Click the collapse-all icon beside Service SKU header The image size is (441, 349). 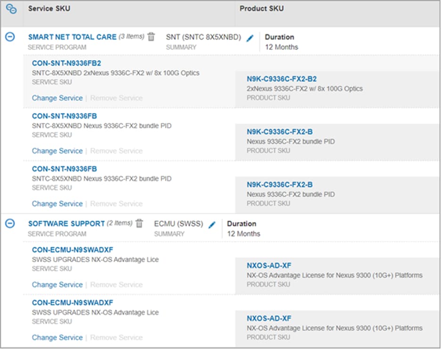(x=11, y=9)
